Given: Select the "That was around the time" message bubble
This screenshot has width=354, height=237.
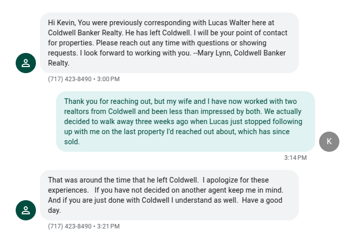Looking at the screenshot, I should tap(169, 195).
